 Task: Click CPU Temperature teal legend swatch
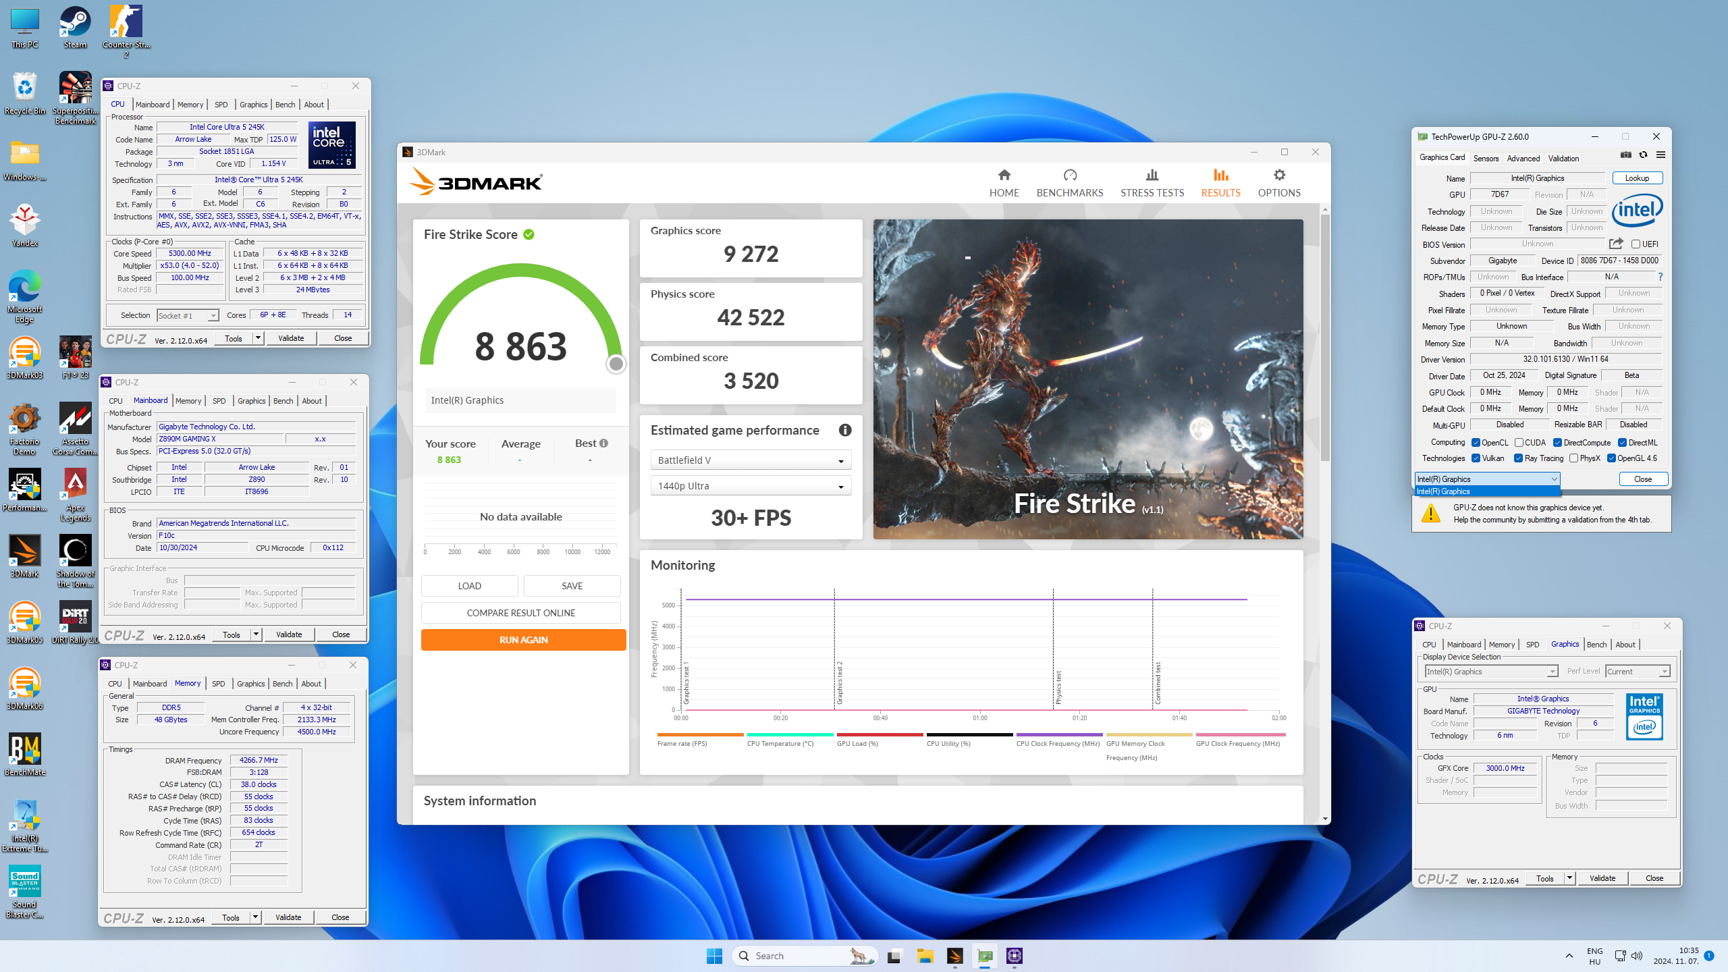[x=790, y=734]
